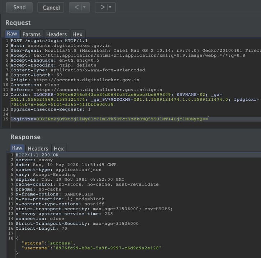Go to next request with forward arrow
This screenshot has height=258, width=261.
pyautogui.click(x=103, y=7)
